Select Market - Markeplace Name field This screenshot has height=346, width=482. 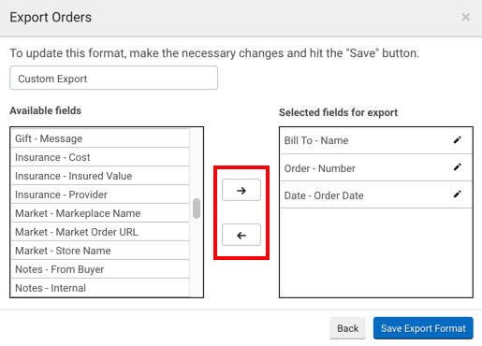pos(100,213)
